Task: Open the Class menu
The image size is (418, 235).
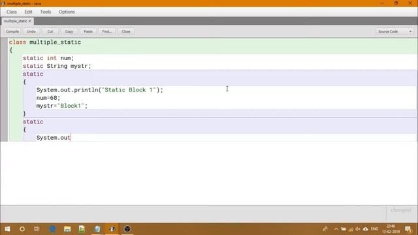Action: 12,12
